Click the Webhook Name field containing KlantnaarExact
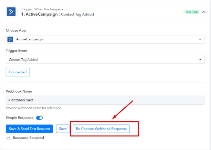 click(x=105, y=100)
